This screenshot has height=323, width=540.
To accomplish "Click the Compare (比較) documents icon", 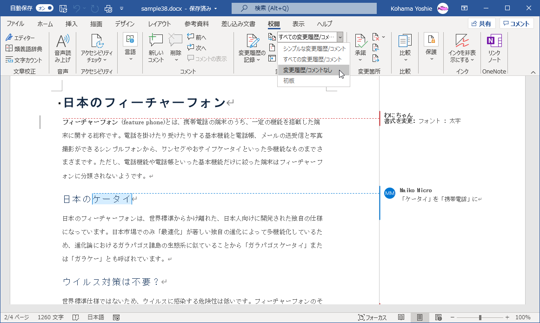I will (x=405, y=41).
